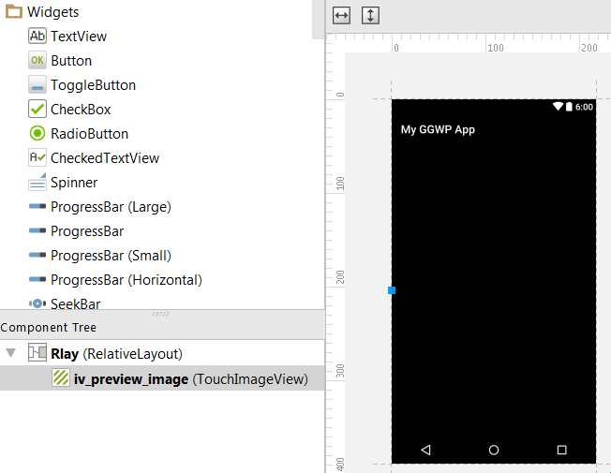This screenshot has height=473, width=611.
Task: Click the My GGWP App title in preview
Action: [x=438, y=130]
